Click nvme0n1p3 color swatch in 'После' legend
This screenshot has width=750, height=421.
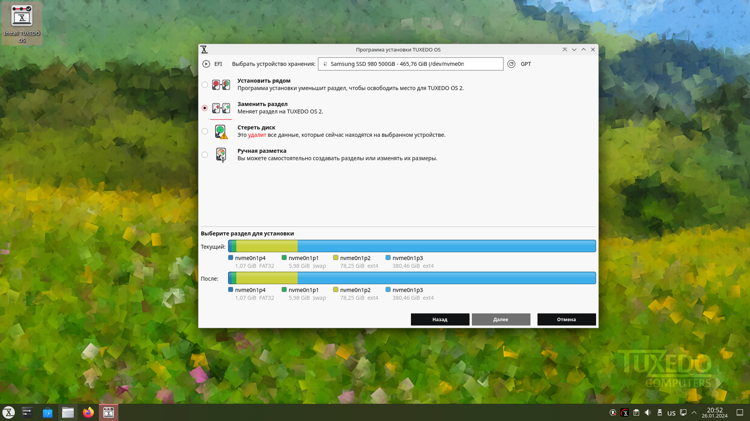tap(388, 290)
